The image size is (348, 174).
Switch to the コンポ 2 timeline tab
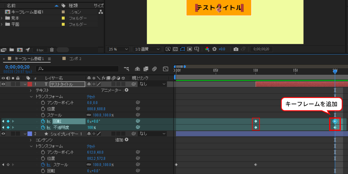coord(75,59)
